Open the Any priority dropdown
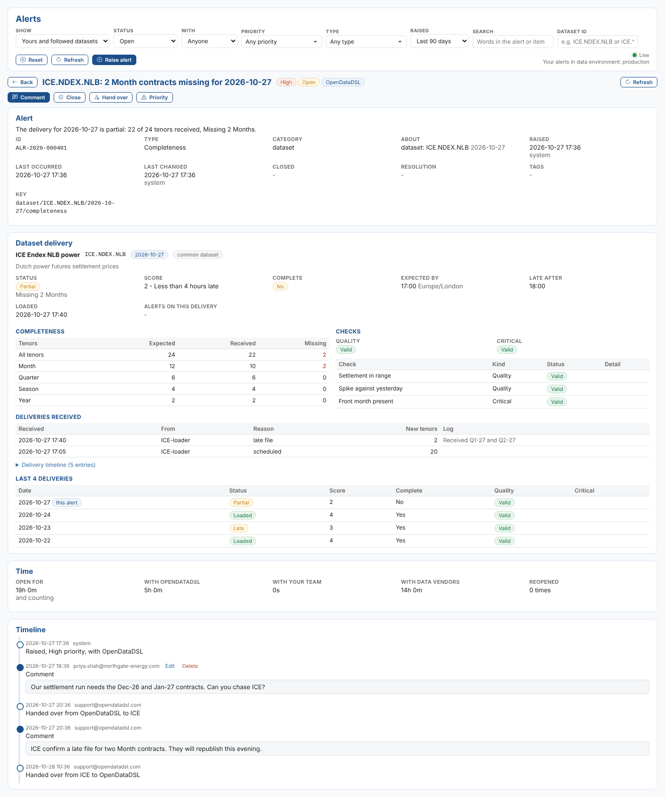 [x=282, y=42]
